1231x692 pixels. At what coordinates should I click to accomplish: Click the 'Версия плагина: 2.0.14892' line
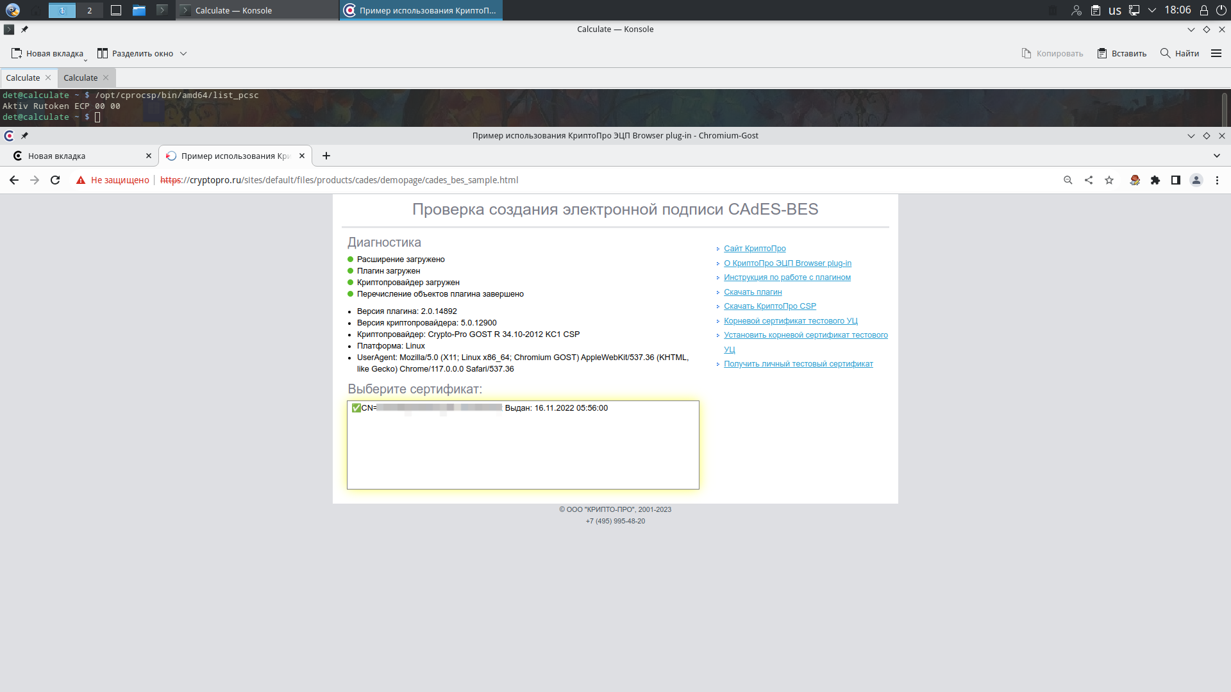[x=407, y=311]
